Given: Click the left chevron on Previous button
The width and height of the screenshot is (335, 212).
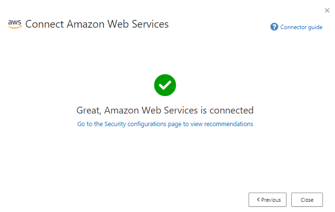Looking at the screenshot, I should 258,200.
